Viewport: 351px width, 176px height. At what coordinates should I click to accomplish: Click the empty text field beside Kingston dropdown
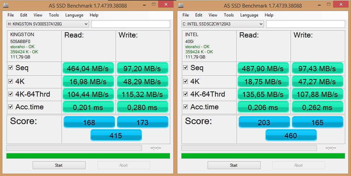pos(131,24)
